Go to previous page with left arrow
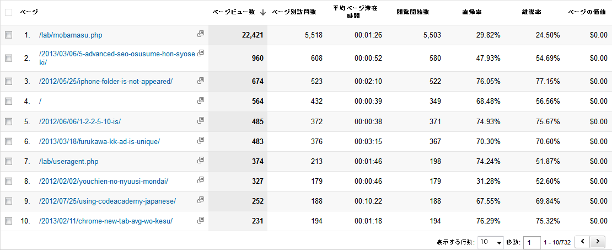The image size is (612, 250). coord(582,242)
